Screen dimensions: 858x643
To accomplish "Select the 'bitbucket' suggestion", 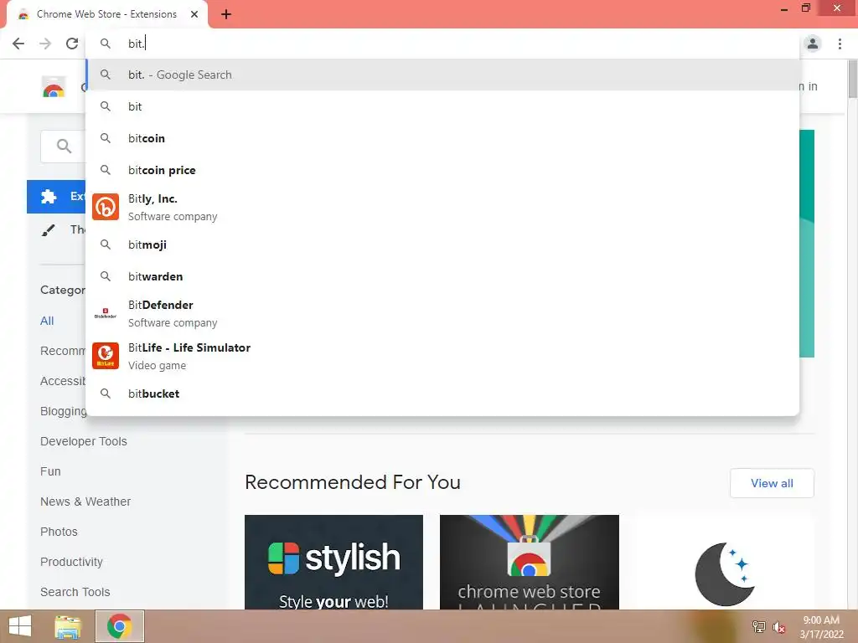I will (442, 394).
